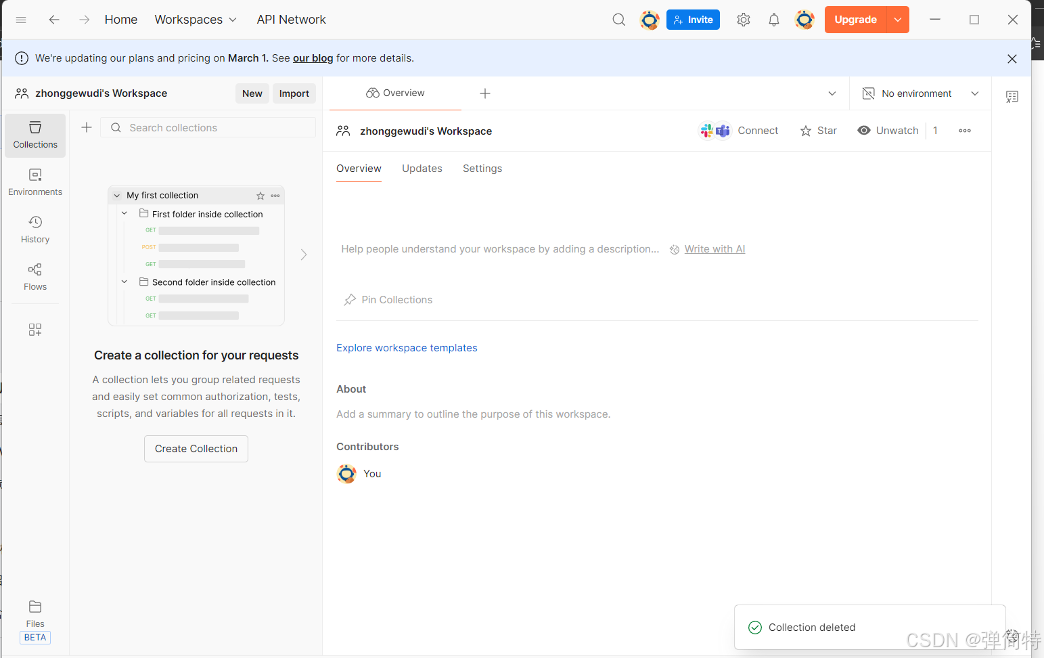Dismiss the pricing update banner
The image size is (1044, 658).
[x=1012, y=59]
